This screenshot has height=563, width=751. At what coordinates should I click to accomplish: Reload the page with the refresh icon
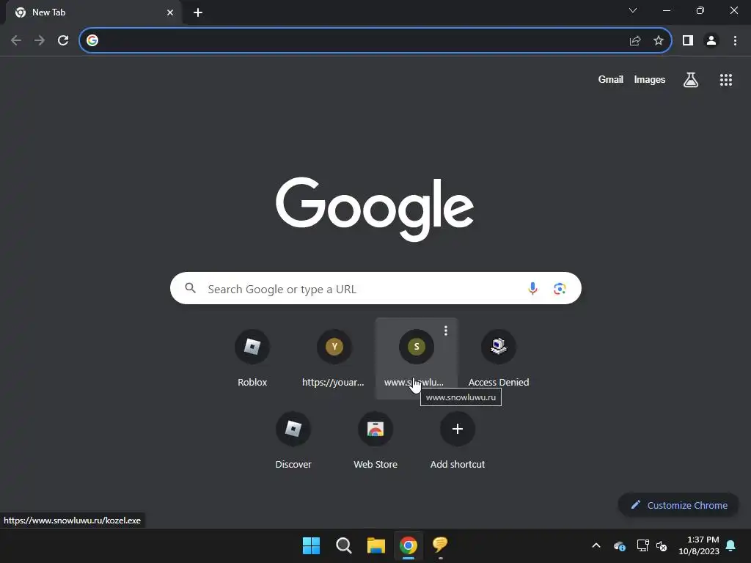click(x=63, y=41)
